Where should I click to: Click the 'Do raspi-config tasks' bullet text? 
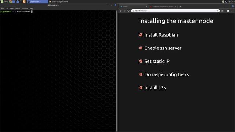point(166,74)
